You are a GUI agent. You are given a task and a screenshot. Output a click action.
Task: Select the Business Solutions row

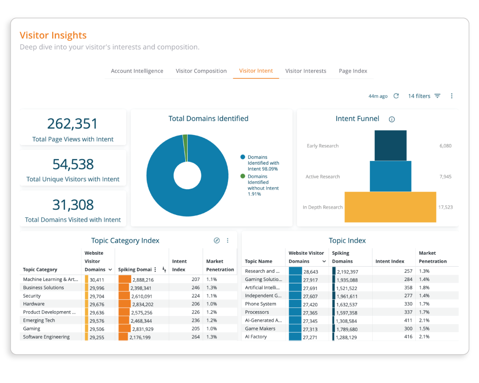pyautogui.click(x=128, y=287)
